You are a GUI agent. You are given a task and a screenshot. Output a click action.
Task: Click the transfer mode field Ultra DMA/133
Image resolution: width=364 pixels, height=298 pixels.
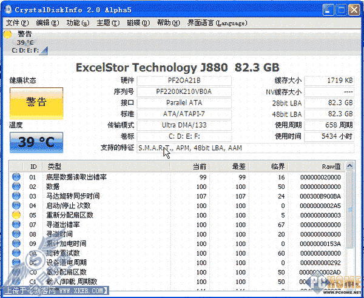(184, 125)
